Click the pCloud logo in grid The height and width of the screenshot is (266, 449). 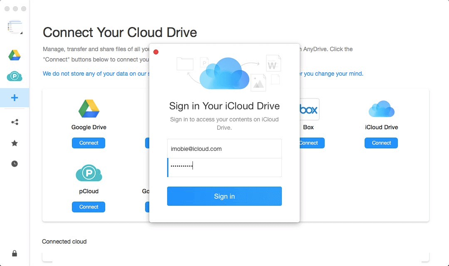pos(89,173)
